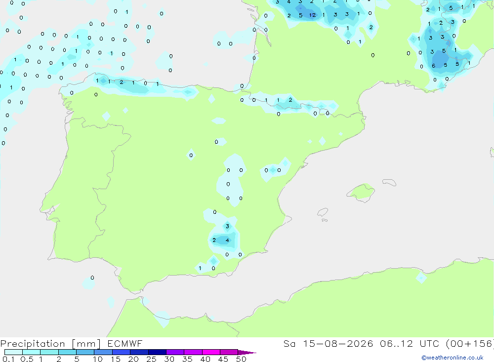Screen dimensions: 494x362
Task: Click the legend label 25
Action: click(x=152, y=359)
